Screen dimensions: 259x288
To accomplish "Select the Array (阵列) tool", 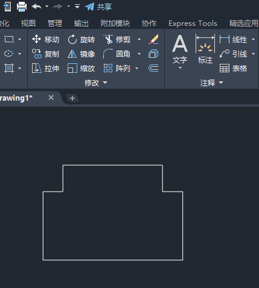I will (x=117, y=68).
